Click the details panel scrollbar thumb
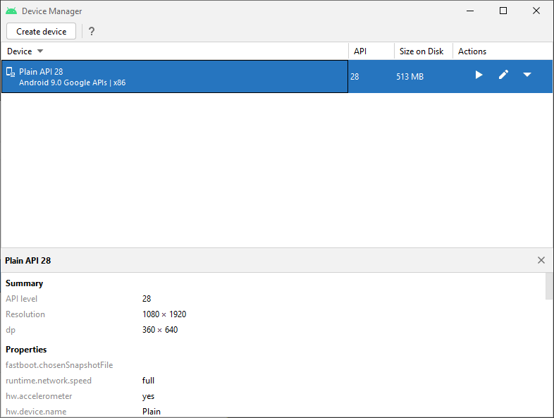Viewport: 554px width, 418px height. pyautogui.click(x=549, y=286)
